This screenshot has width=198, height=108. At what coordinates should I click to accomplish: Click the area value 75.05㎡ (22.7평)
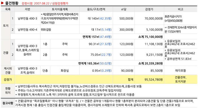pos(101,55)
